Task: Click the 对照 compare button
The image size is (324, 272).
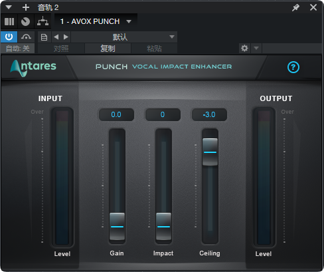Action: (x=61, y=49)
